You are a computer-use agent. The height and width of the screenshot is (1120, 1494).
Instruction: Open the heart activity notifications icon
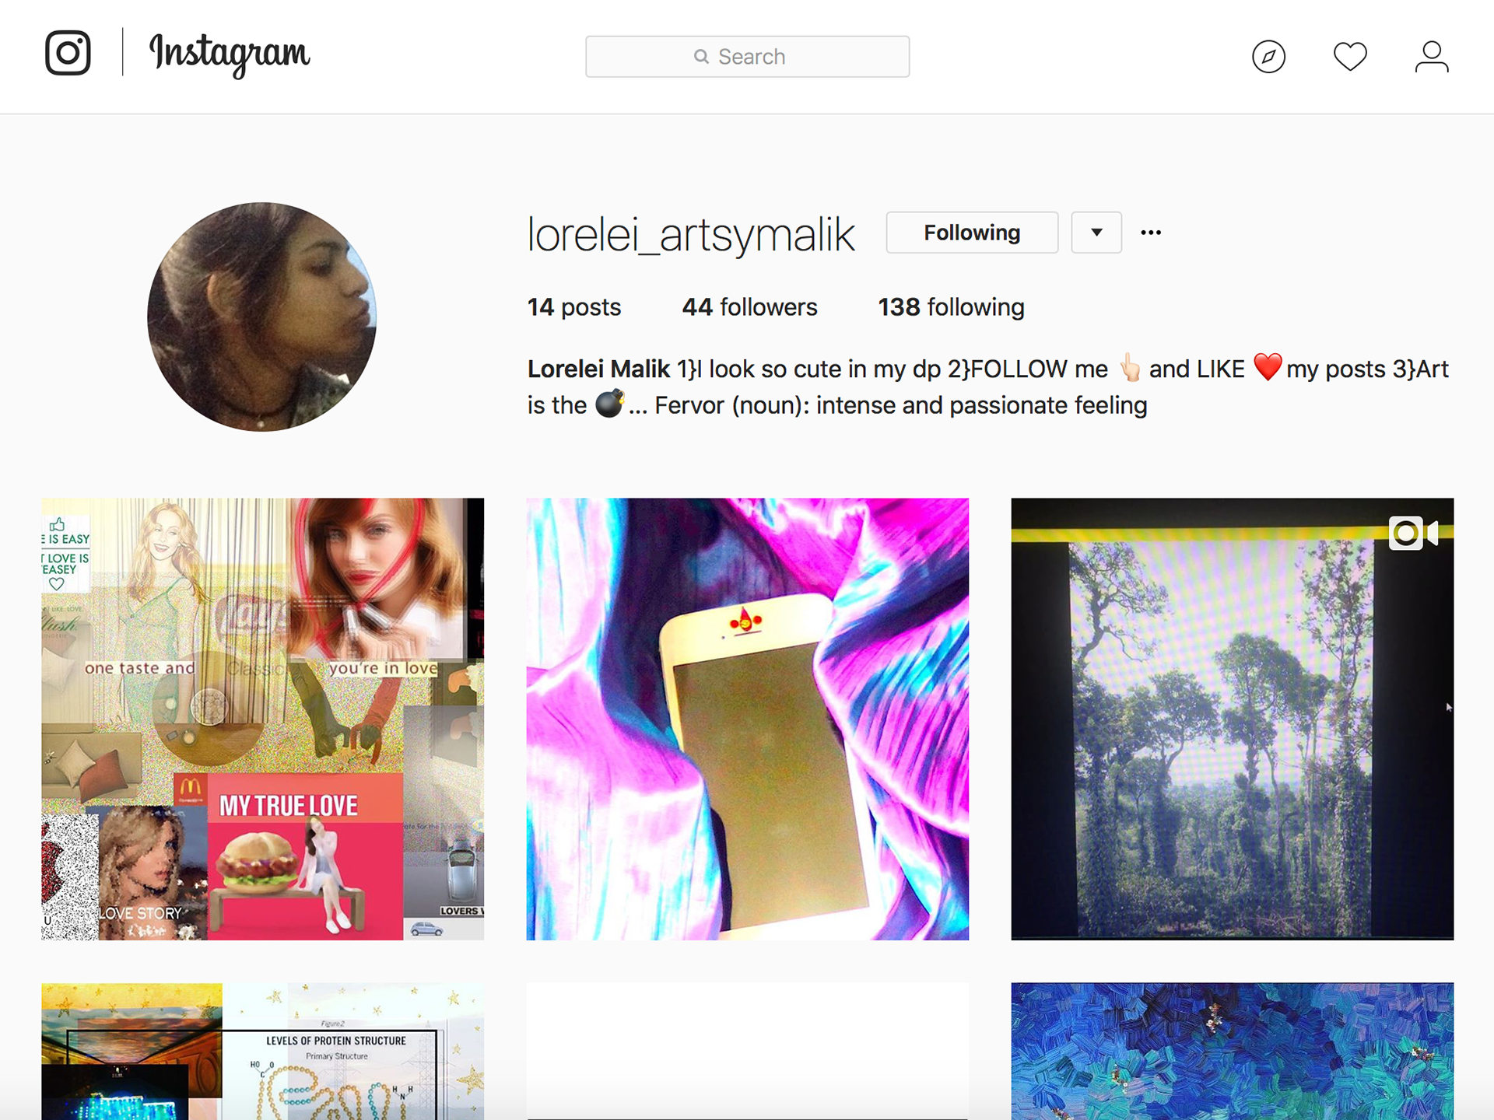1350,57
